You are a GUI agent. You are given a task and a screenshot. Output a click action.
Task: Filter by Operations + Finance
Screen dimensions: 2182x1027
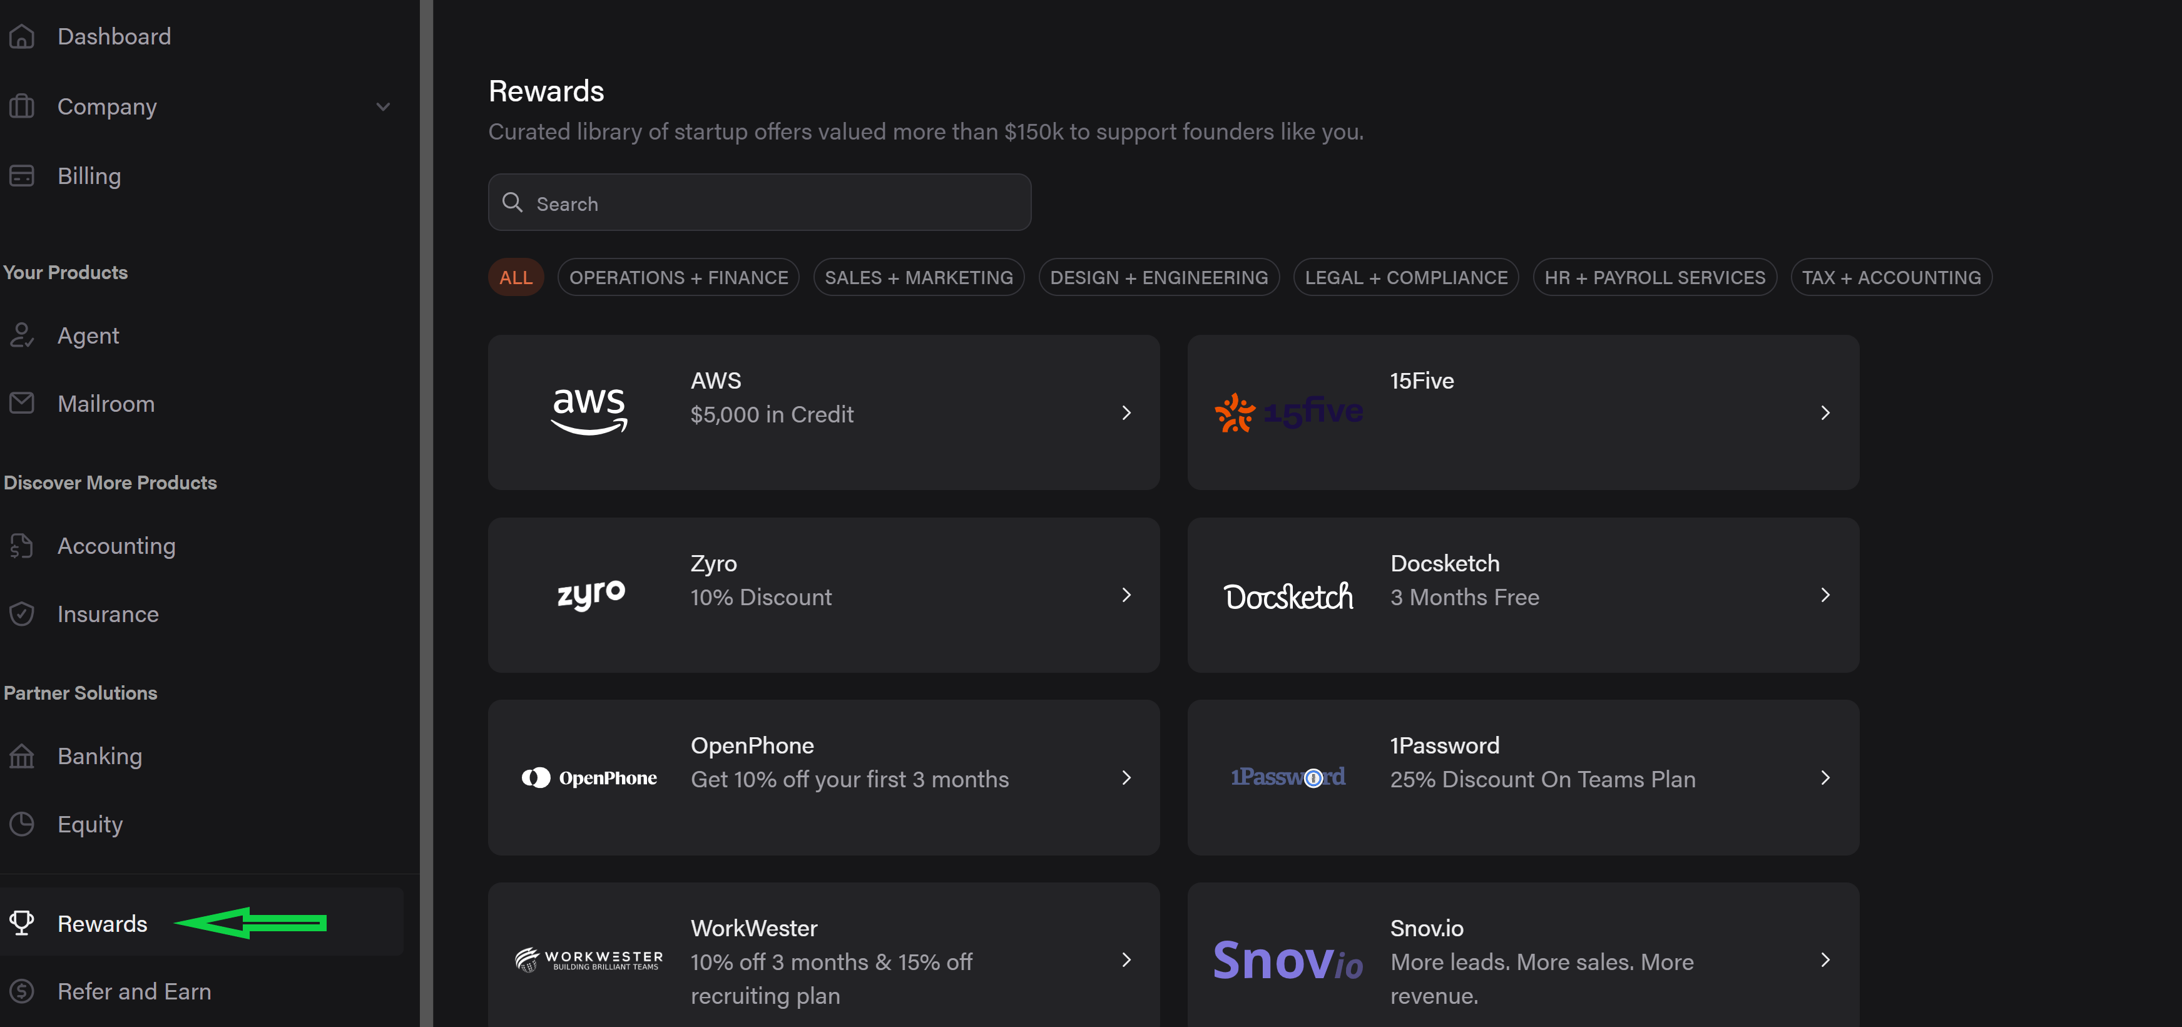click(x=678, y=277)
